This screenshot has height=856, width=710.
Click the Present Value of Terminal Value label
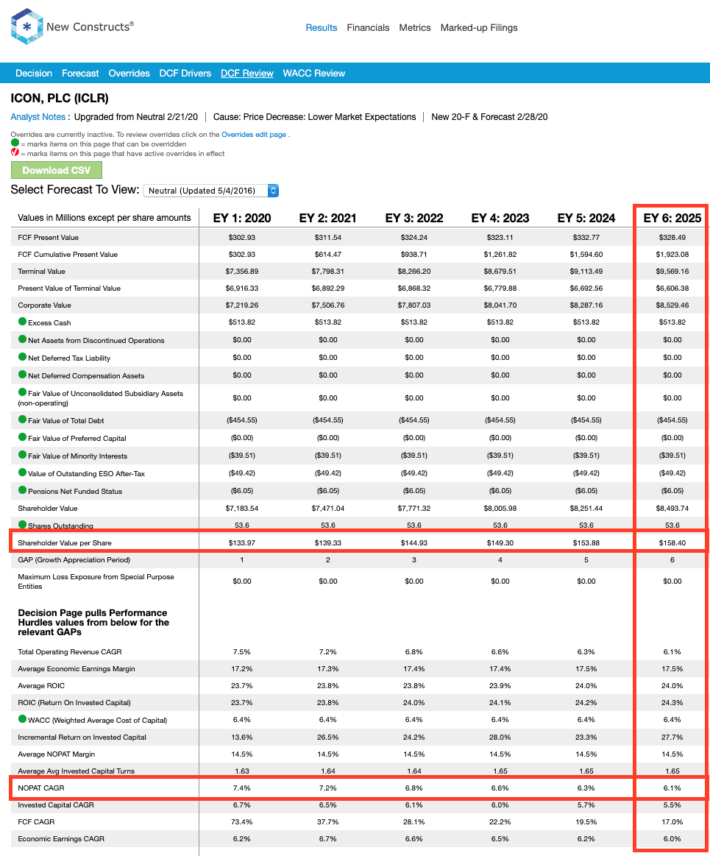pos(69,289)
